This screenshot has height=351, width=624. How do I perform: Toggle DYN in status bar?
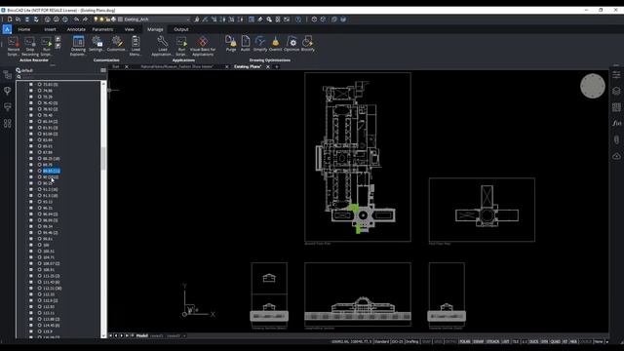[544, 341]
